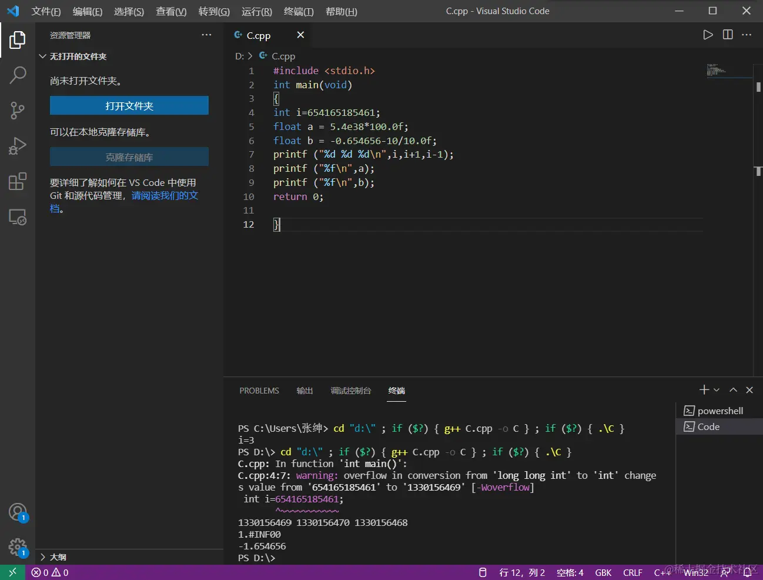Toggle the notifications bell in status bar
This screenshot has width=763, height=580.
click(x=748, y=572)
